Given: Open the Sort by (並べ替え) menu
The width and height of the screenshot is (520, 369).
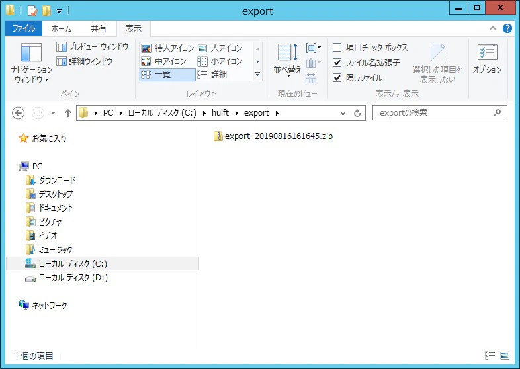Looking at the screenshot, I should click(287, 60).
